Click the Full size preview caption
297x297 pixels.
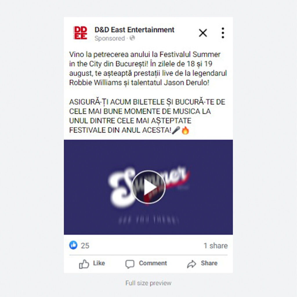[x=148, y=283]
